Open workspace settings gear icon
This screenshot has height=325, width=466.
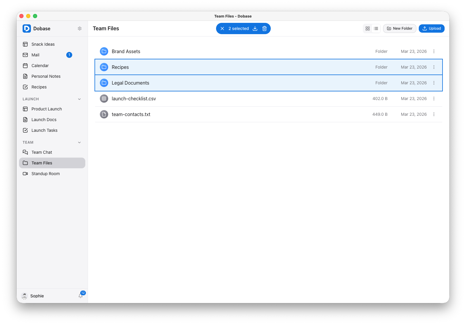pyautogui.click(x=80, y=28)
